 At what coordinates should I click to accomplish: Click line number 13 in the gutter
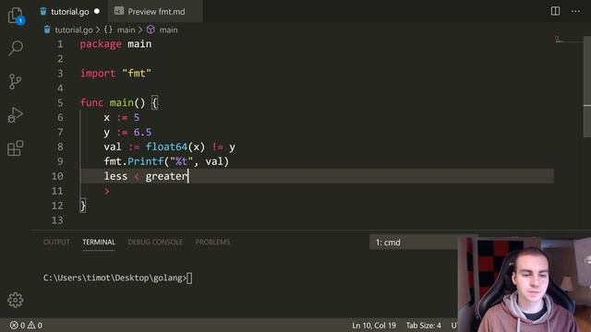point(57,220)
